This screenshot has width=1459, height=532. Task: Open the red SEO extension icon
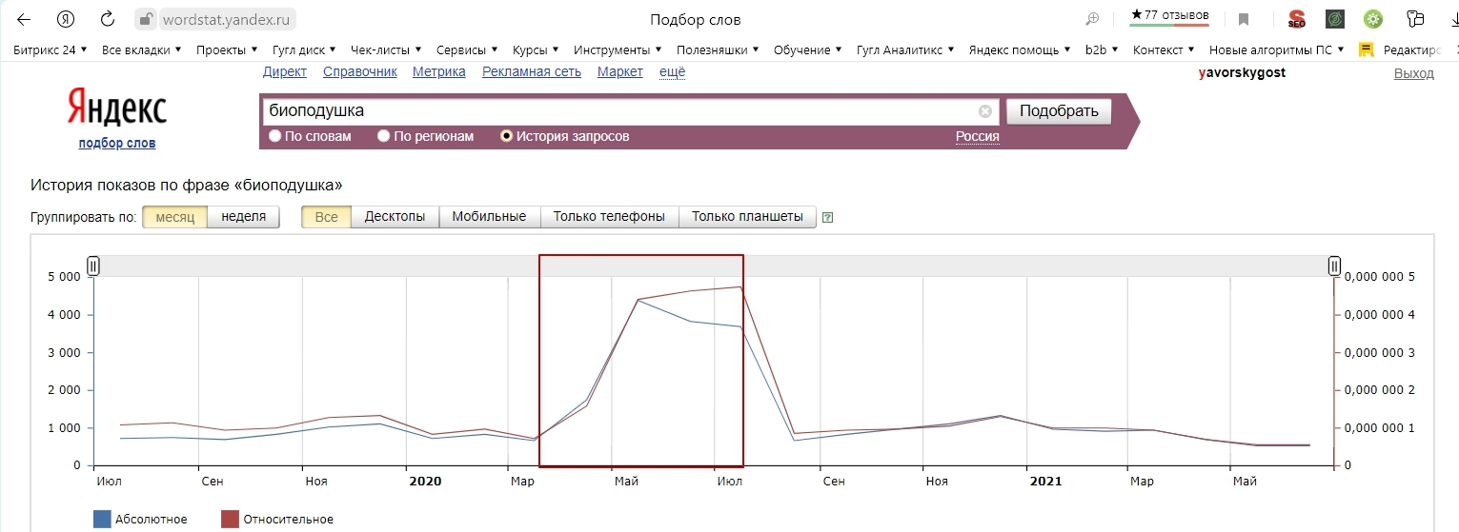[x=1296, y=19]
